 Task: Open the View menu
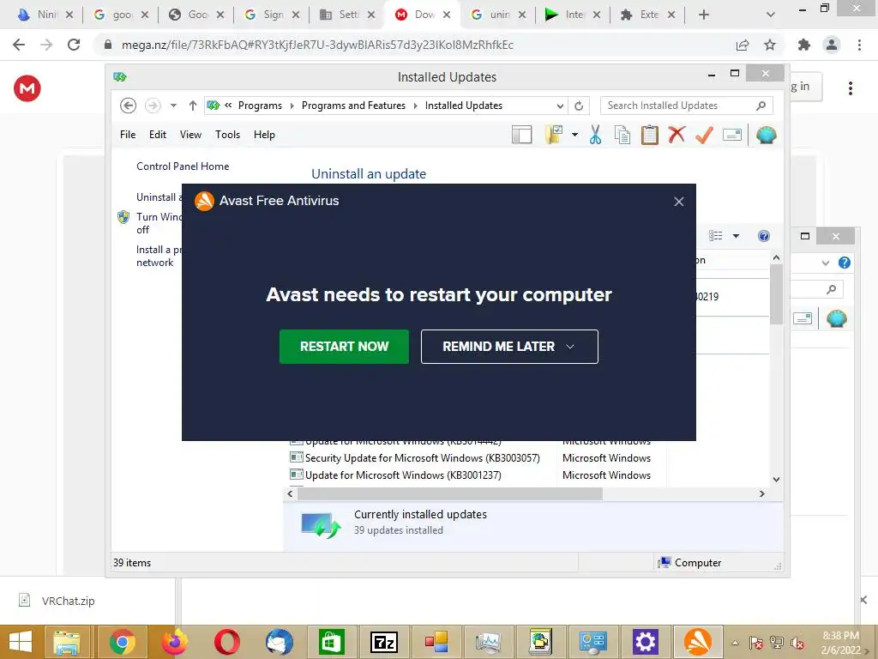(x=190, y=135)
